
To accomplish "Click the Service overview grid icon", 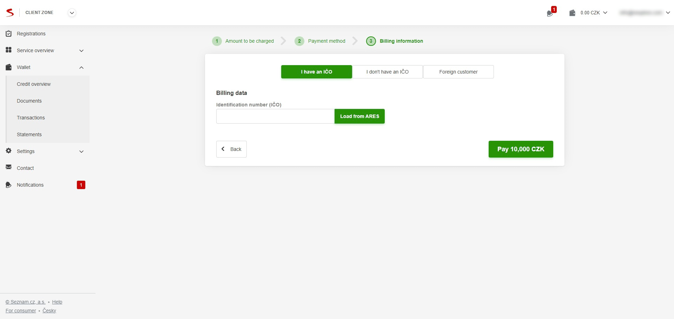I will [8, 50].
